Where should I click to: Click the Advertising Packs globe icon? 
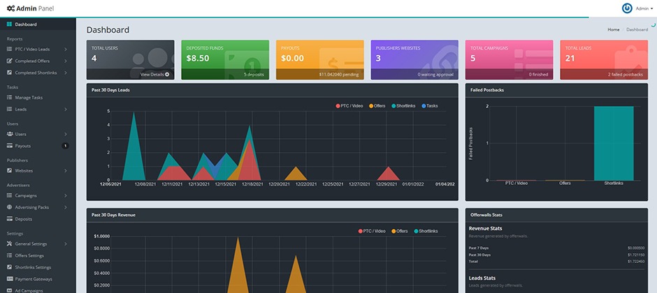click(9, 207)
